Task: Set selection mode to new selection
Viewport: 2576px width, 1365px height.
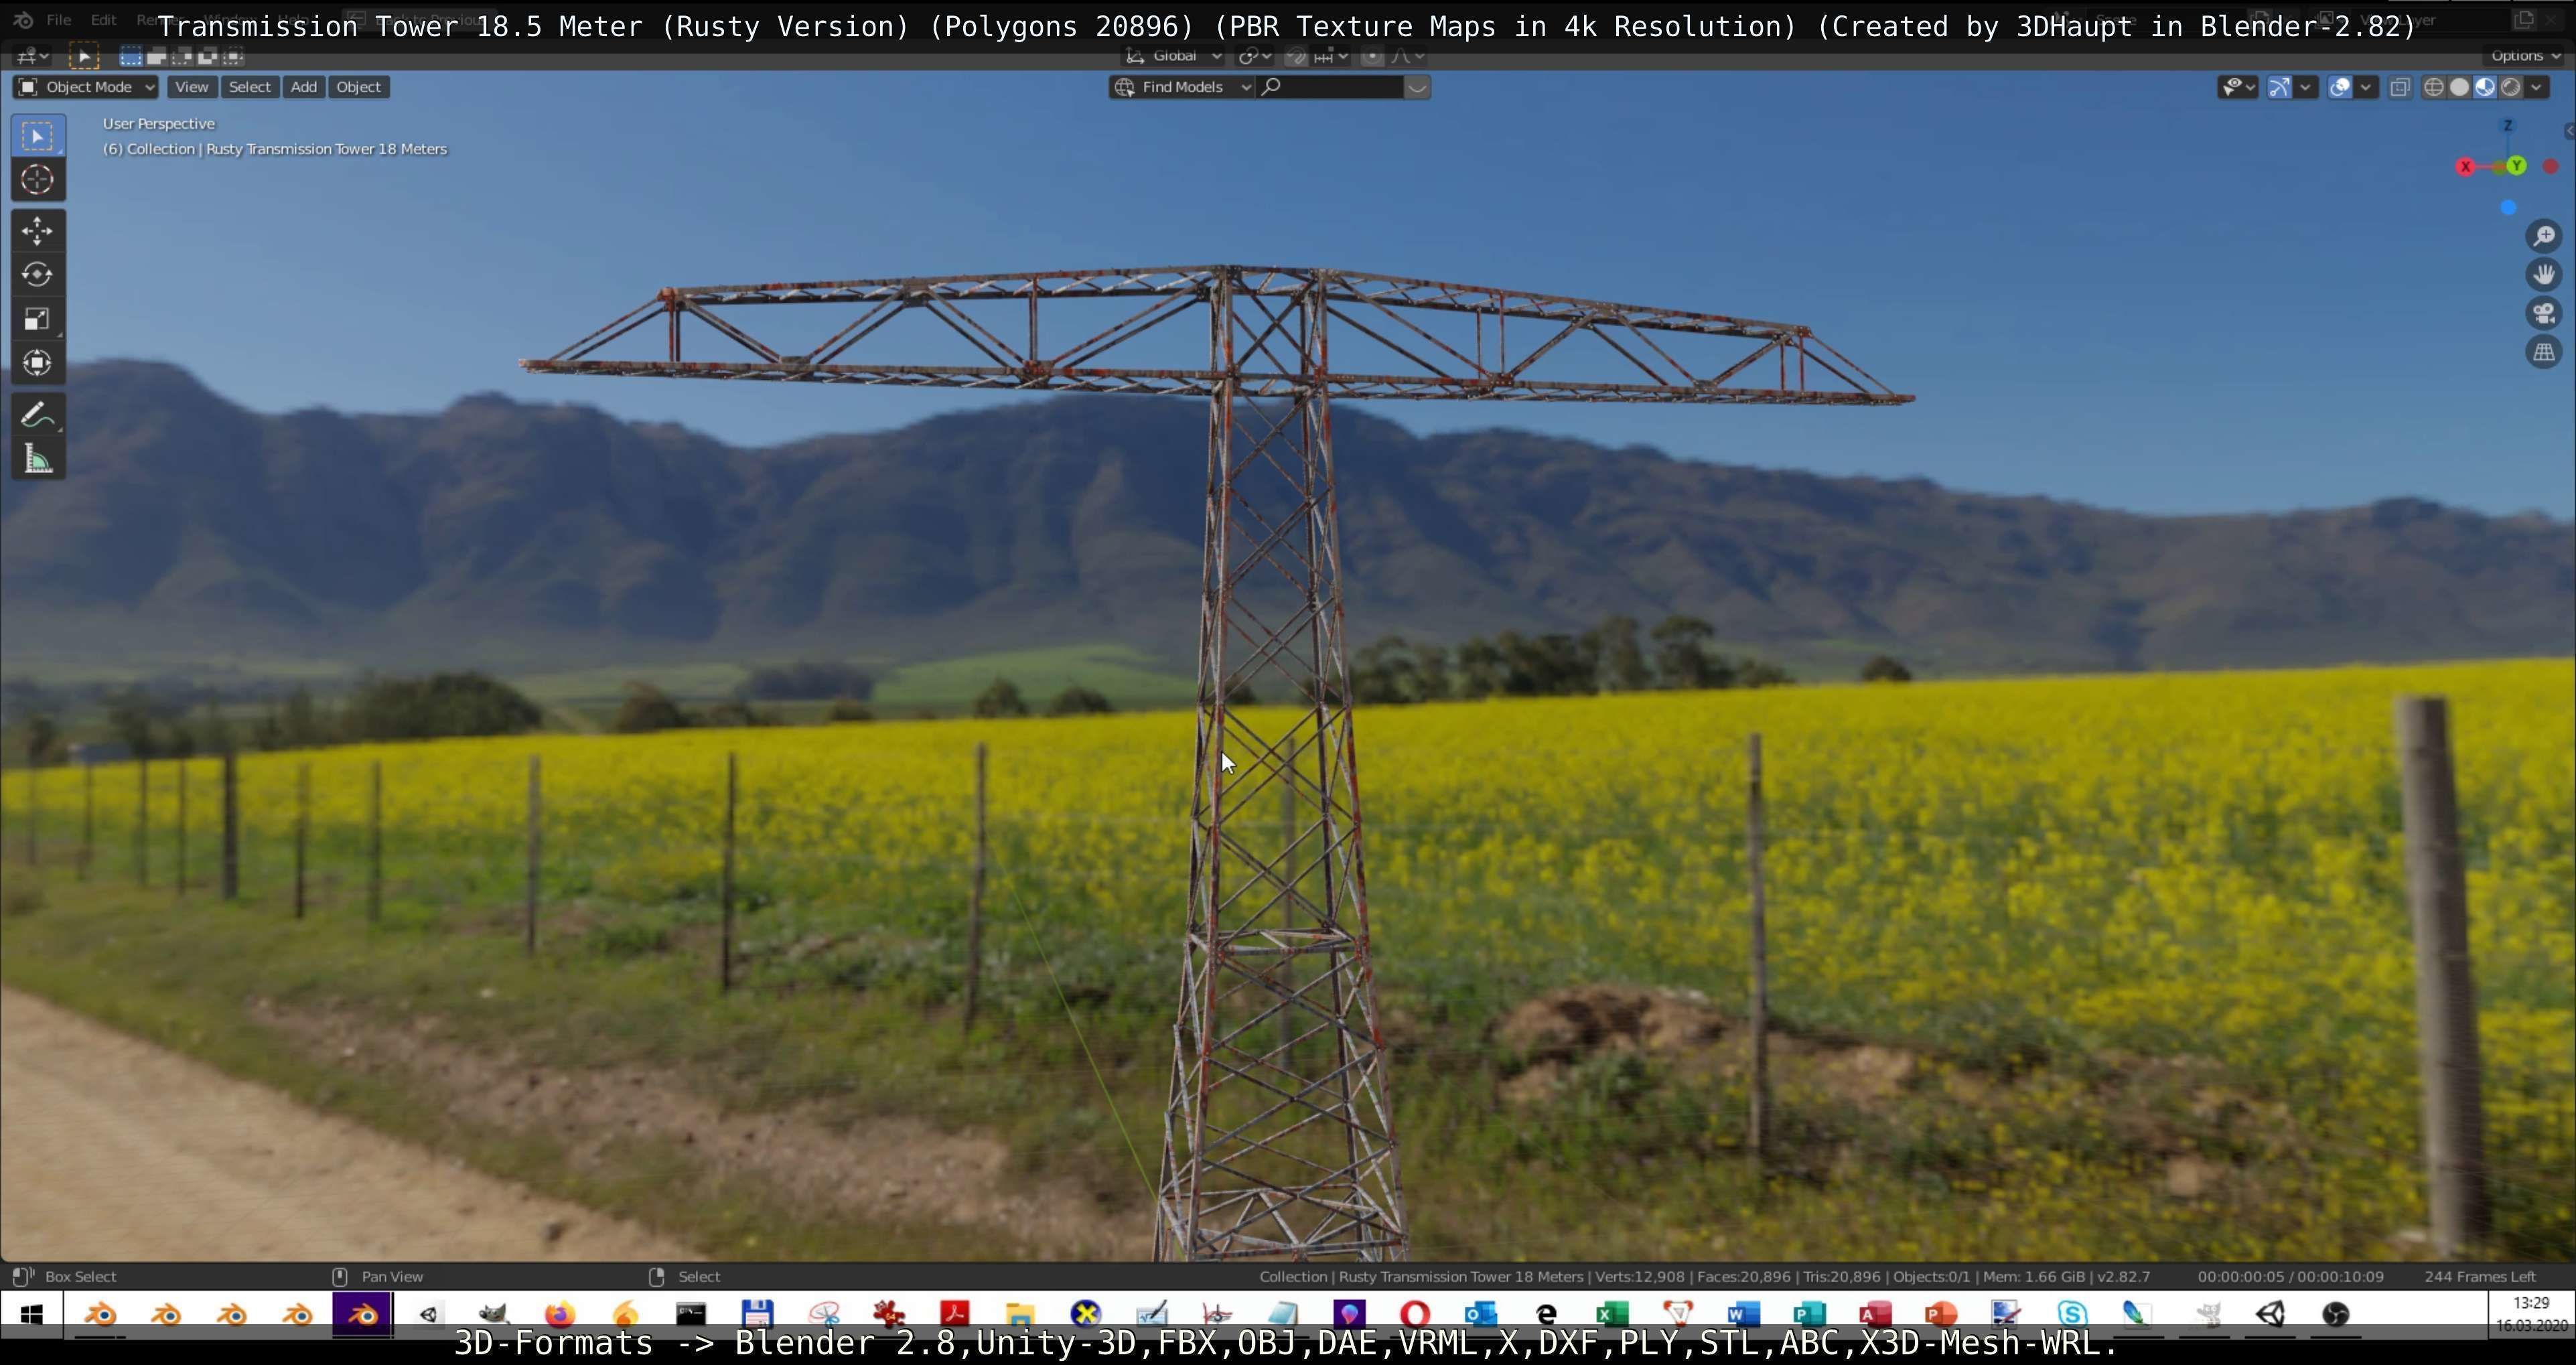Action: coord(130,57)
